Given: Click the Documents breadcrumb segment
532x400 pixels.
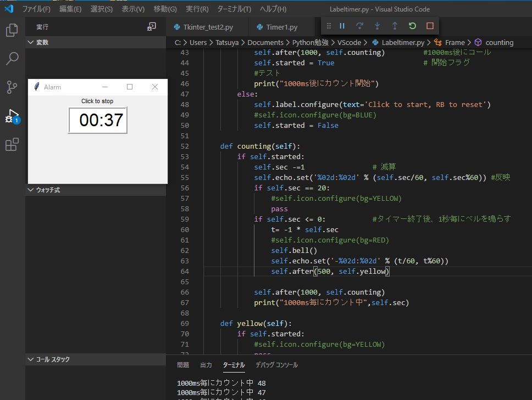Looking at the screenshot, I should coord(265,43).
